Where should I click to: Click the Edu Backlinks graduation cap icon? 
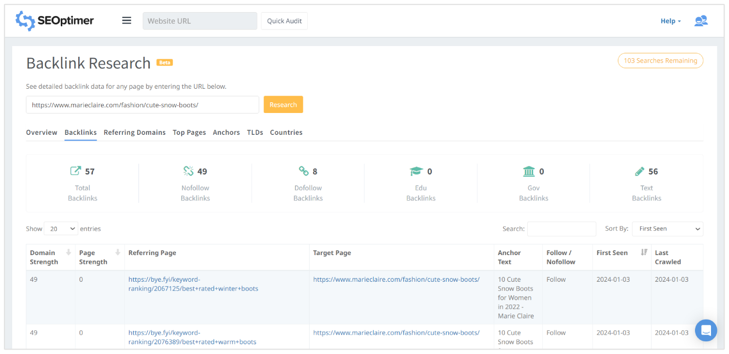(x=417, y=171)
